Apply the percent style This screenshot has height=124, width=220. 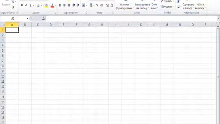click(x=97, y=6)
